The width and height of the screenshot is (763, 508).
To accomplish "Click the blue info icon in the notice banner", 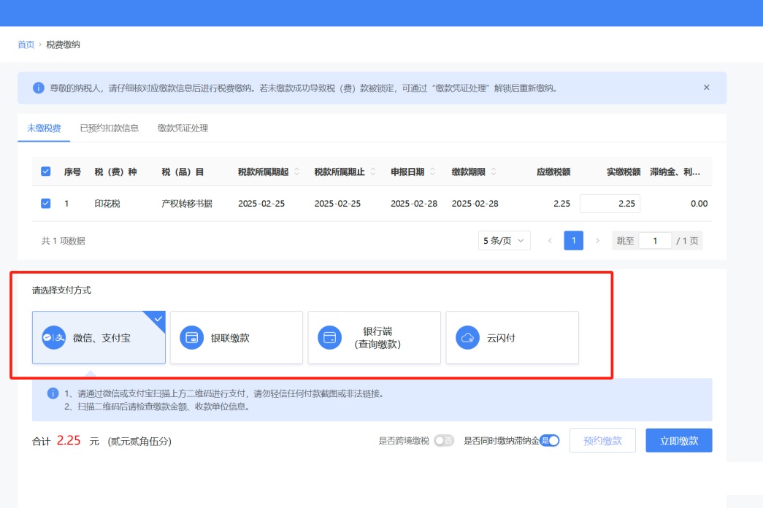I will coord(39,88).
